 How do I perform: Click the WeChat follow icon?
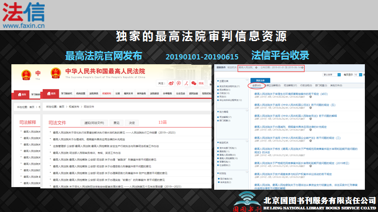pos(194,83)
